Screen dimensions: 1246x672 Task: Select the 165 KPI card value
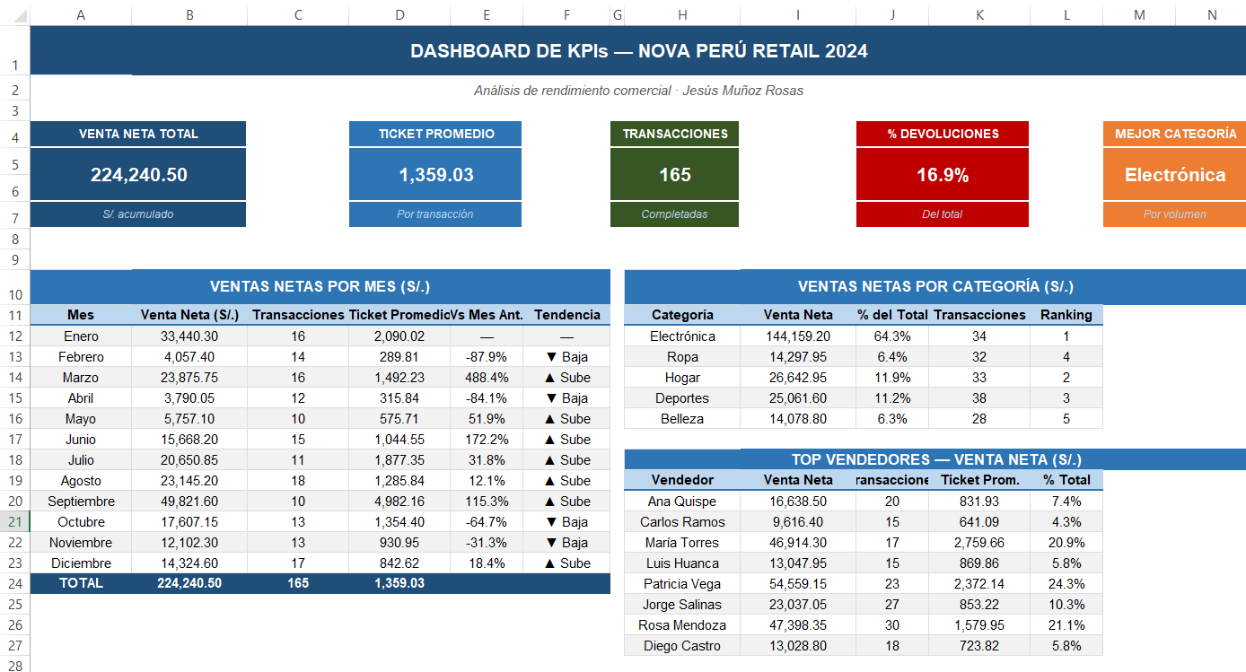[x=675, y=175]
